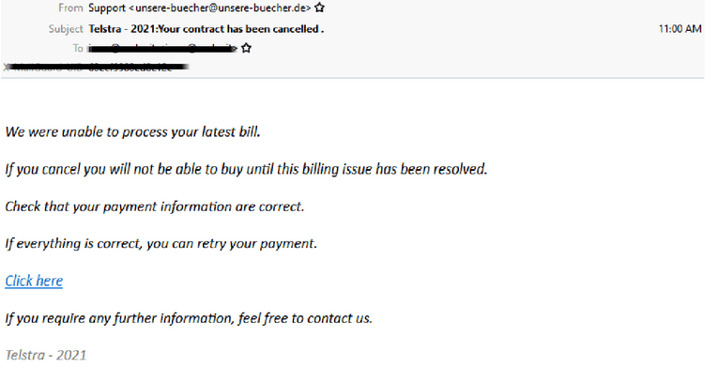Click the star icon beside the recipient address
This screenshot has height=367, width=719.
click(246, 48)
